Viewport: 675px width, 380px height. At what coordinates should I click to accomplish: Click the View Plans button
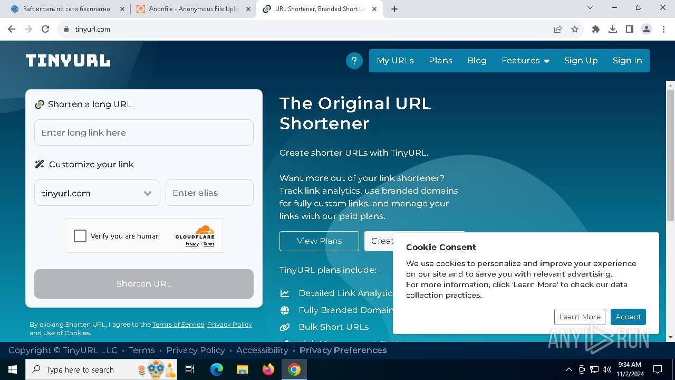(319, 241)
